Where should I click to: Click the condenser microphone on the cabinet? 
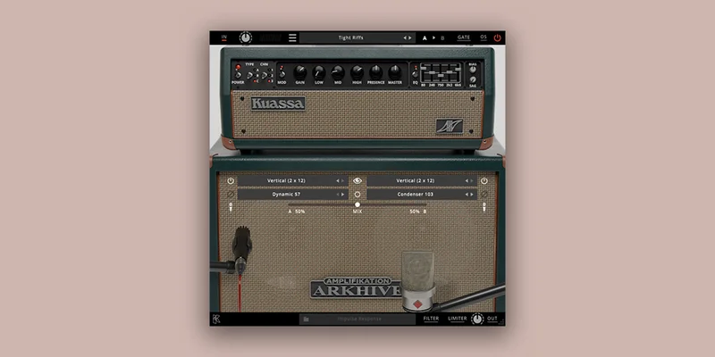coord(417,280)
